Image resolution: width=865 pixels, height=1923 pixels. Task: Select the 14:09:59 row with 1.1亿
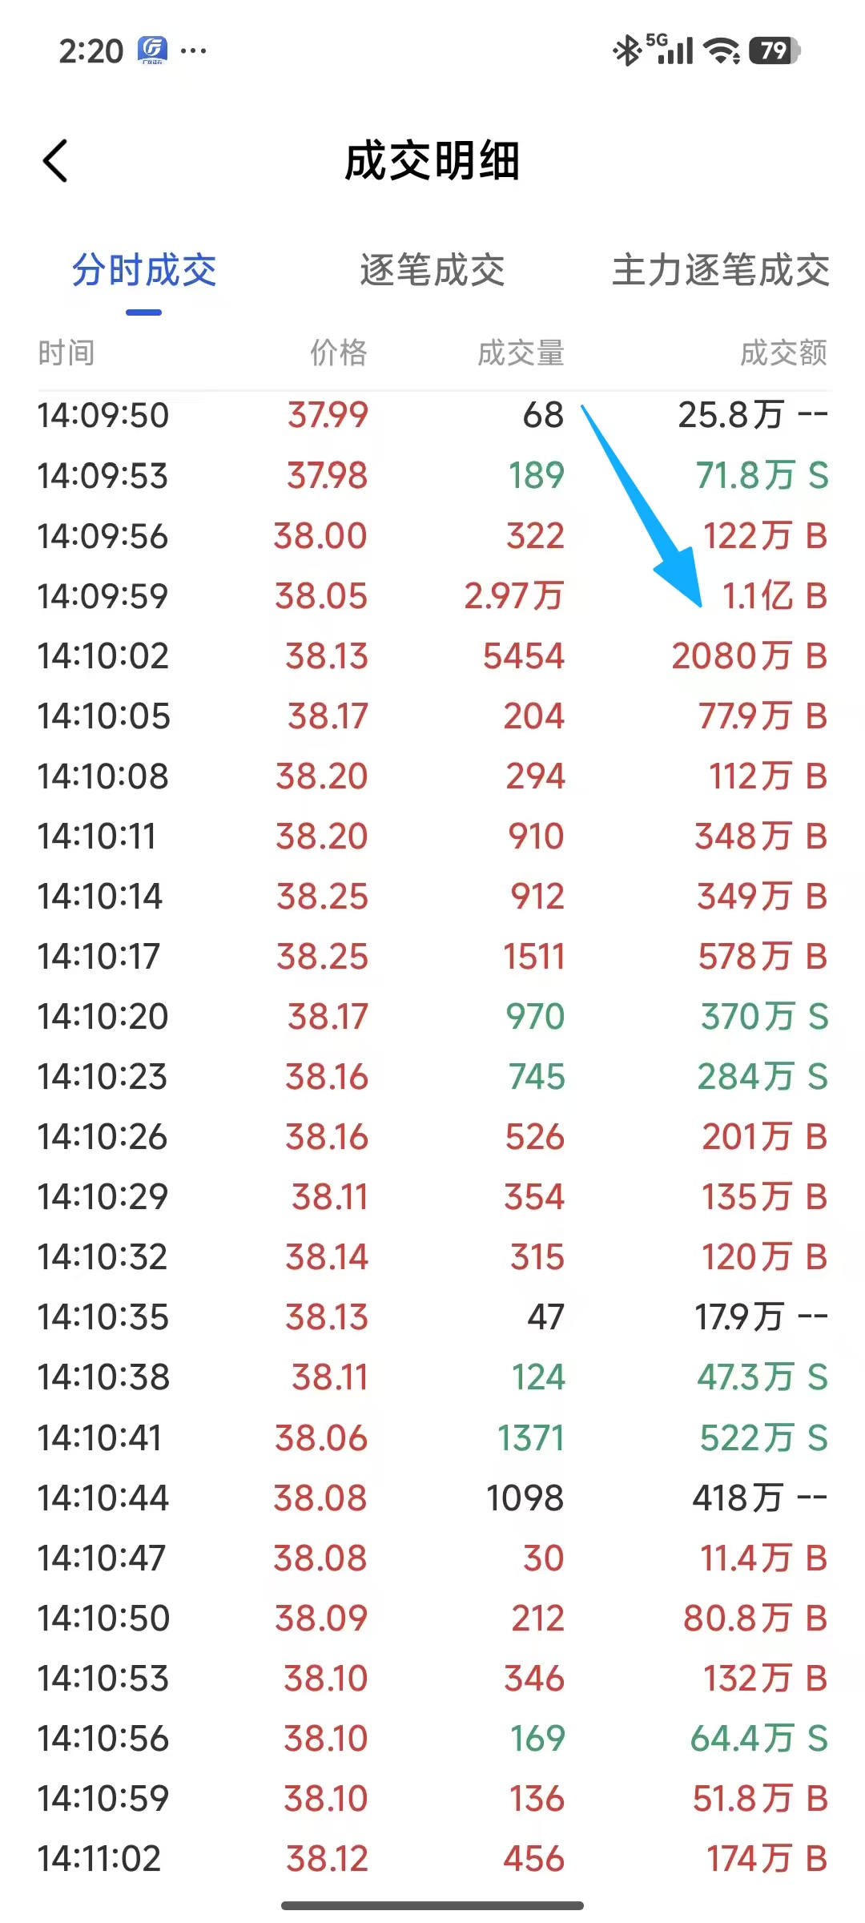pyautogui.click(x=432, y=596)
